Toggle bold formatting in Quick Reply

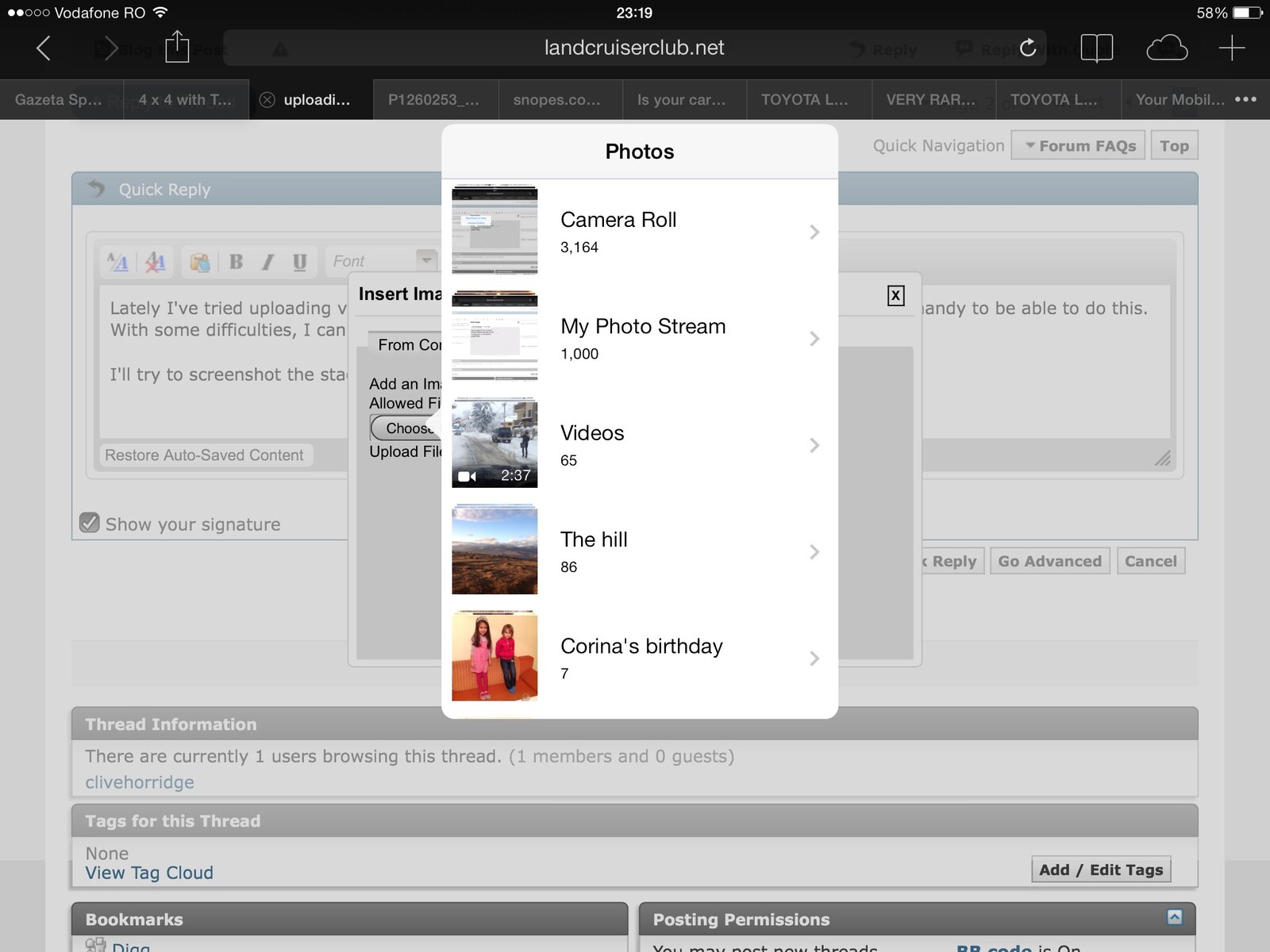click(x=236, y=262)
